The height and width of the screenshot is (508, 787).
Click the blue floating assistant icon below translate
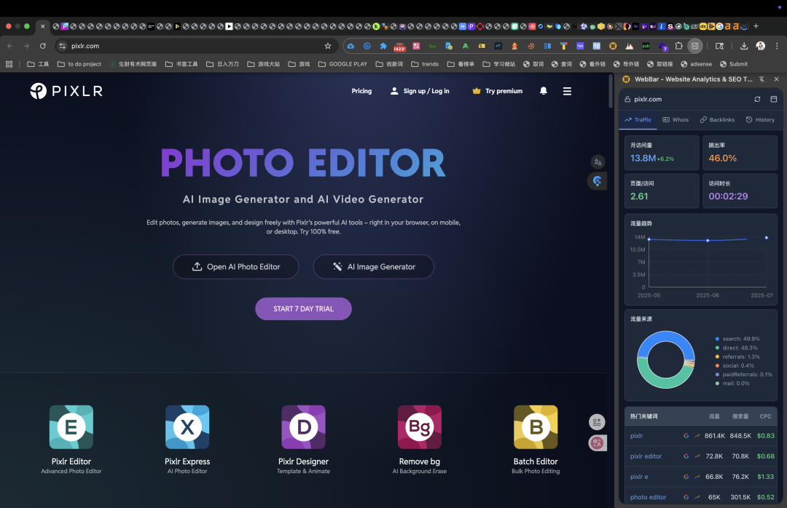coord(598,181)
